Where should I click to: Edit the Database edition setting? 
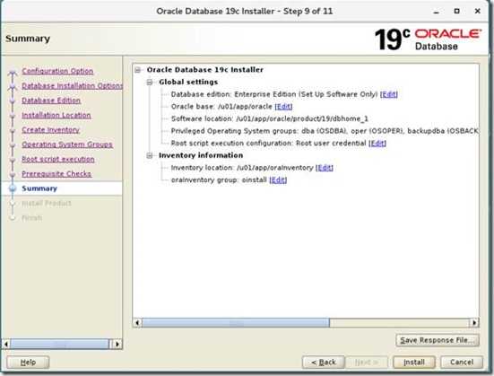[x=389, y=94]
